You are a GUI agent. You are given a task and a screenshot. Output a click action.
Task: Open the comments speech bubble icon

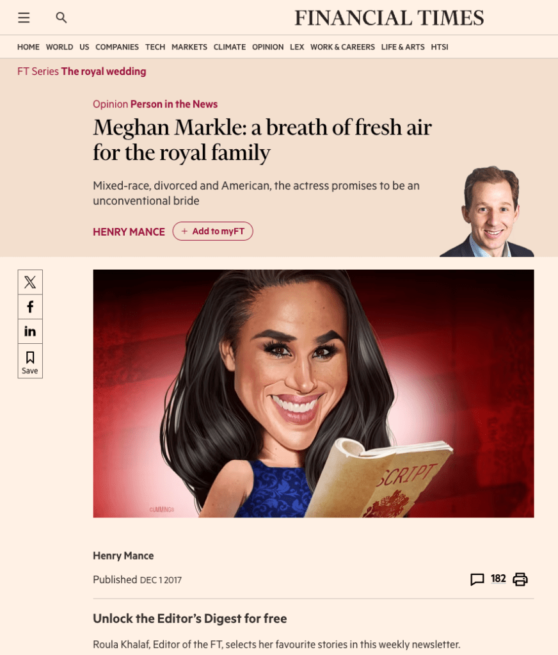click(477, 579)
